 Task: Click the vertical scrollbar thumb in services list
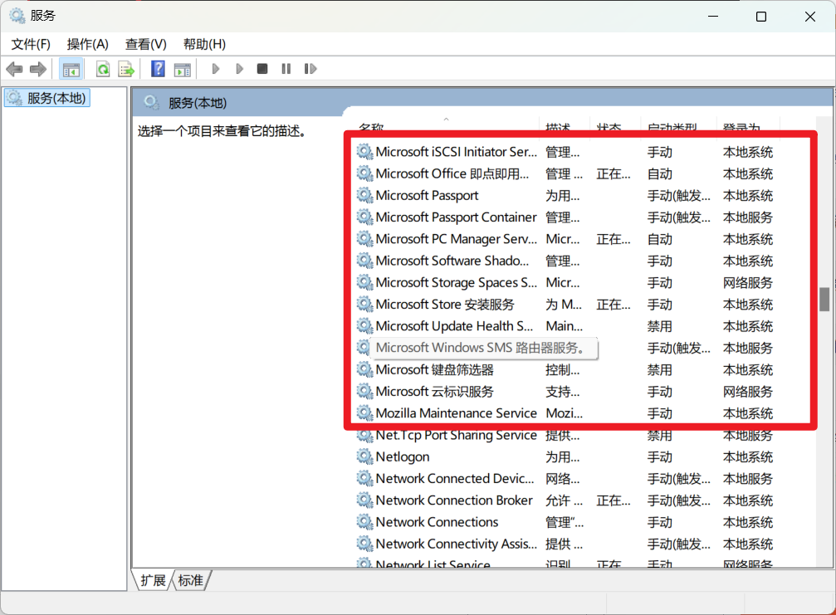(824, 299)
